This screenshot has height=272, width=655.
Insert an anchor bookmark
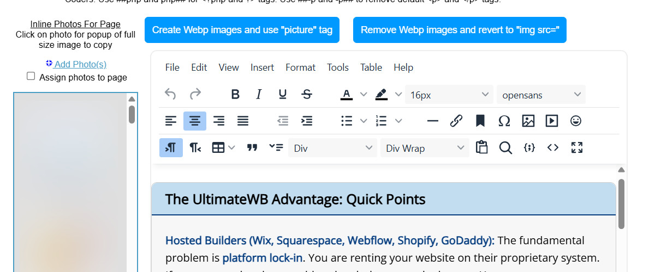coord(480,121)
